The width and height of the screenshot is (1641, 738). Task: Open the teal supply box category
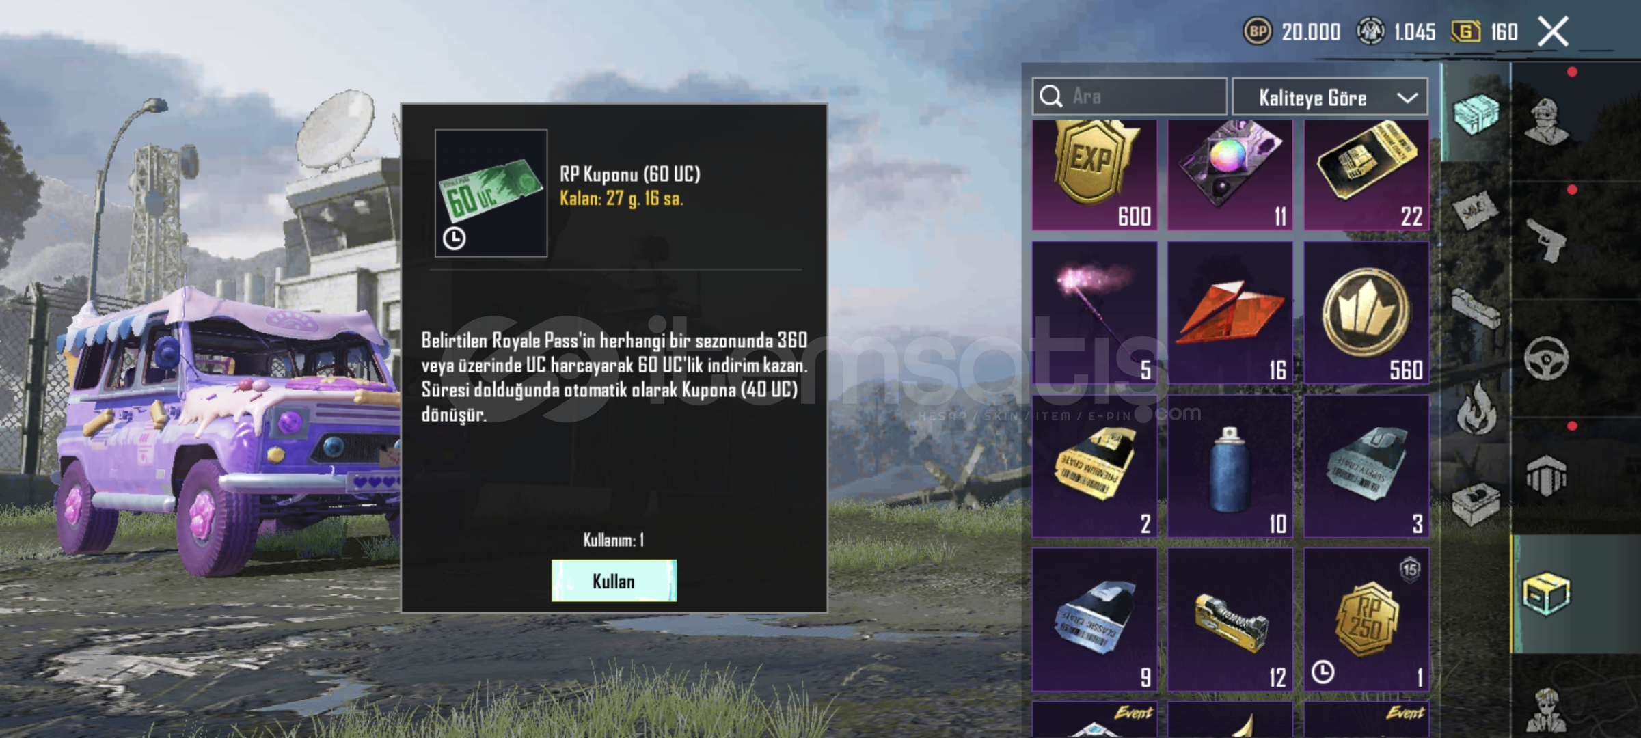point(1476,113)
